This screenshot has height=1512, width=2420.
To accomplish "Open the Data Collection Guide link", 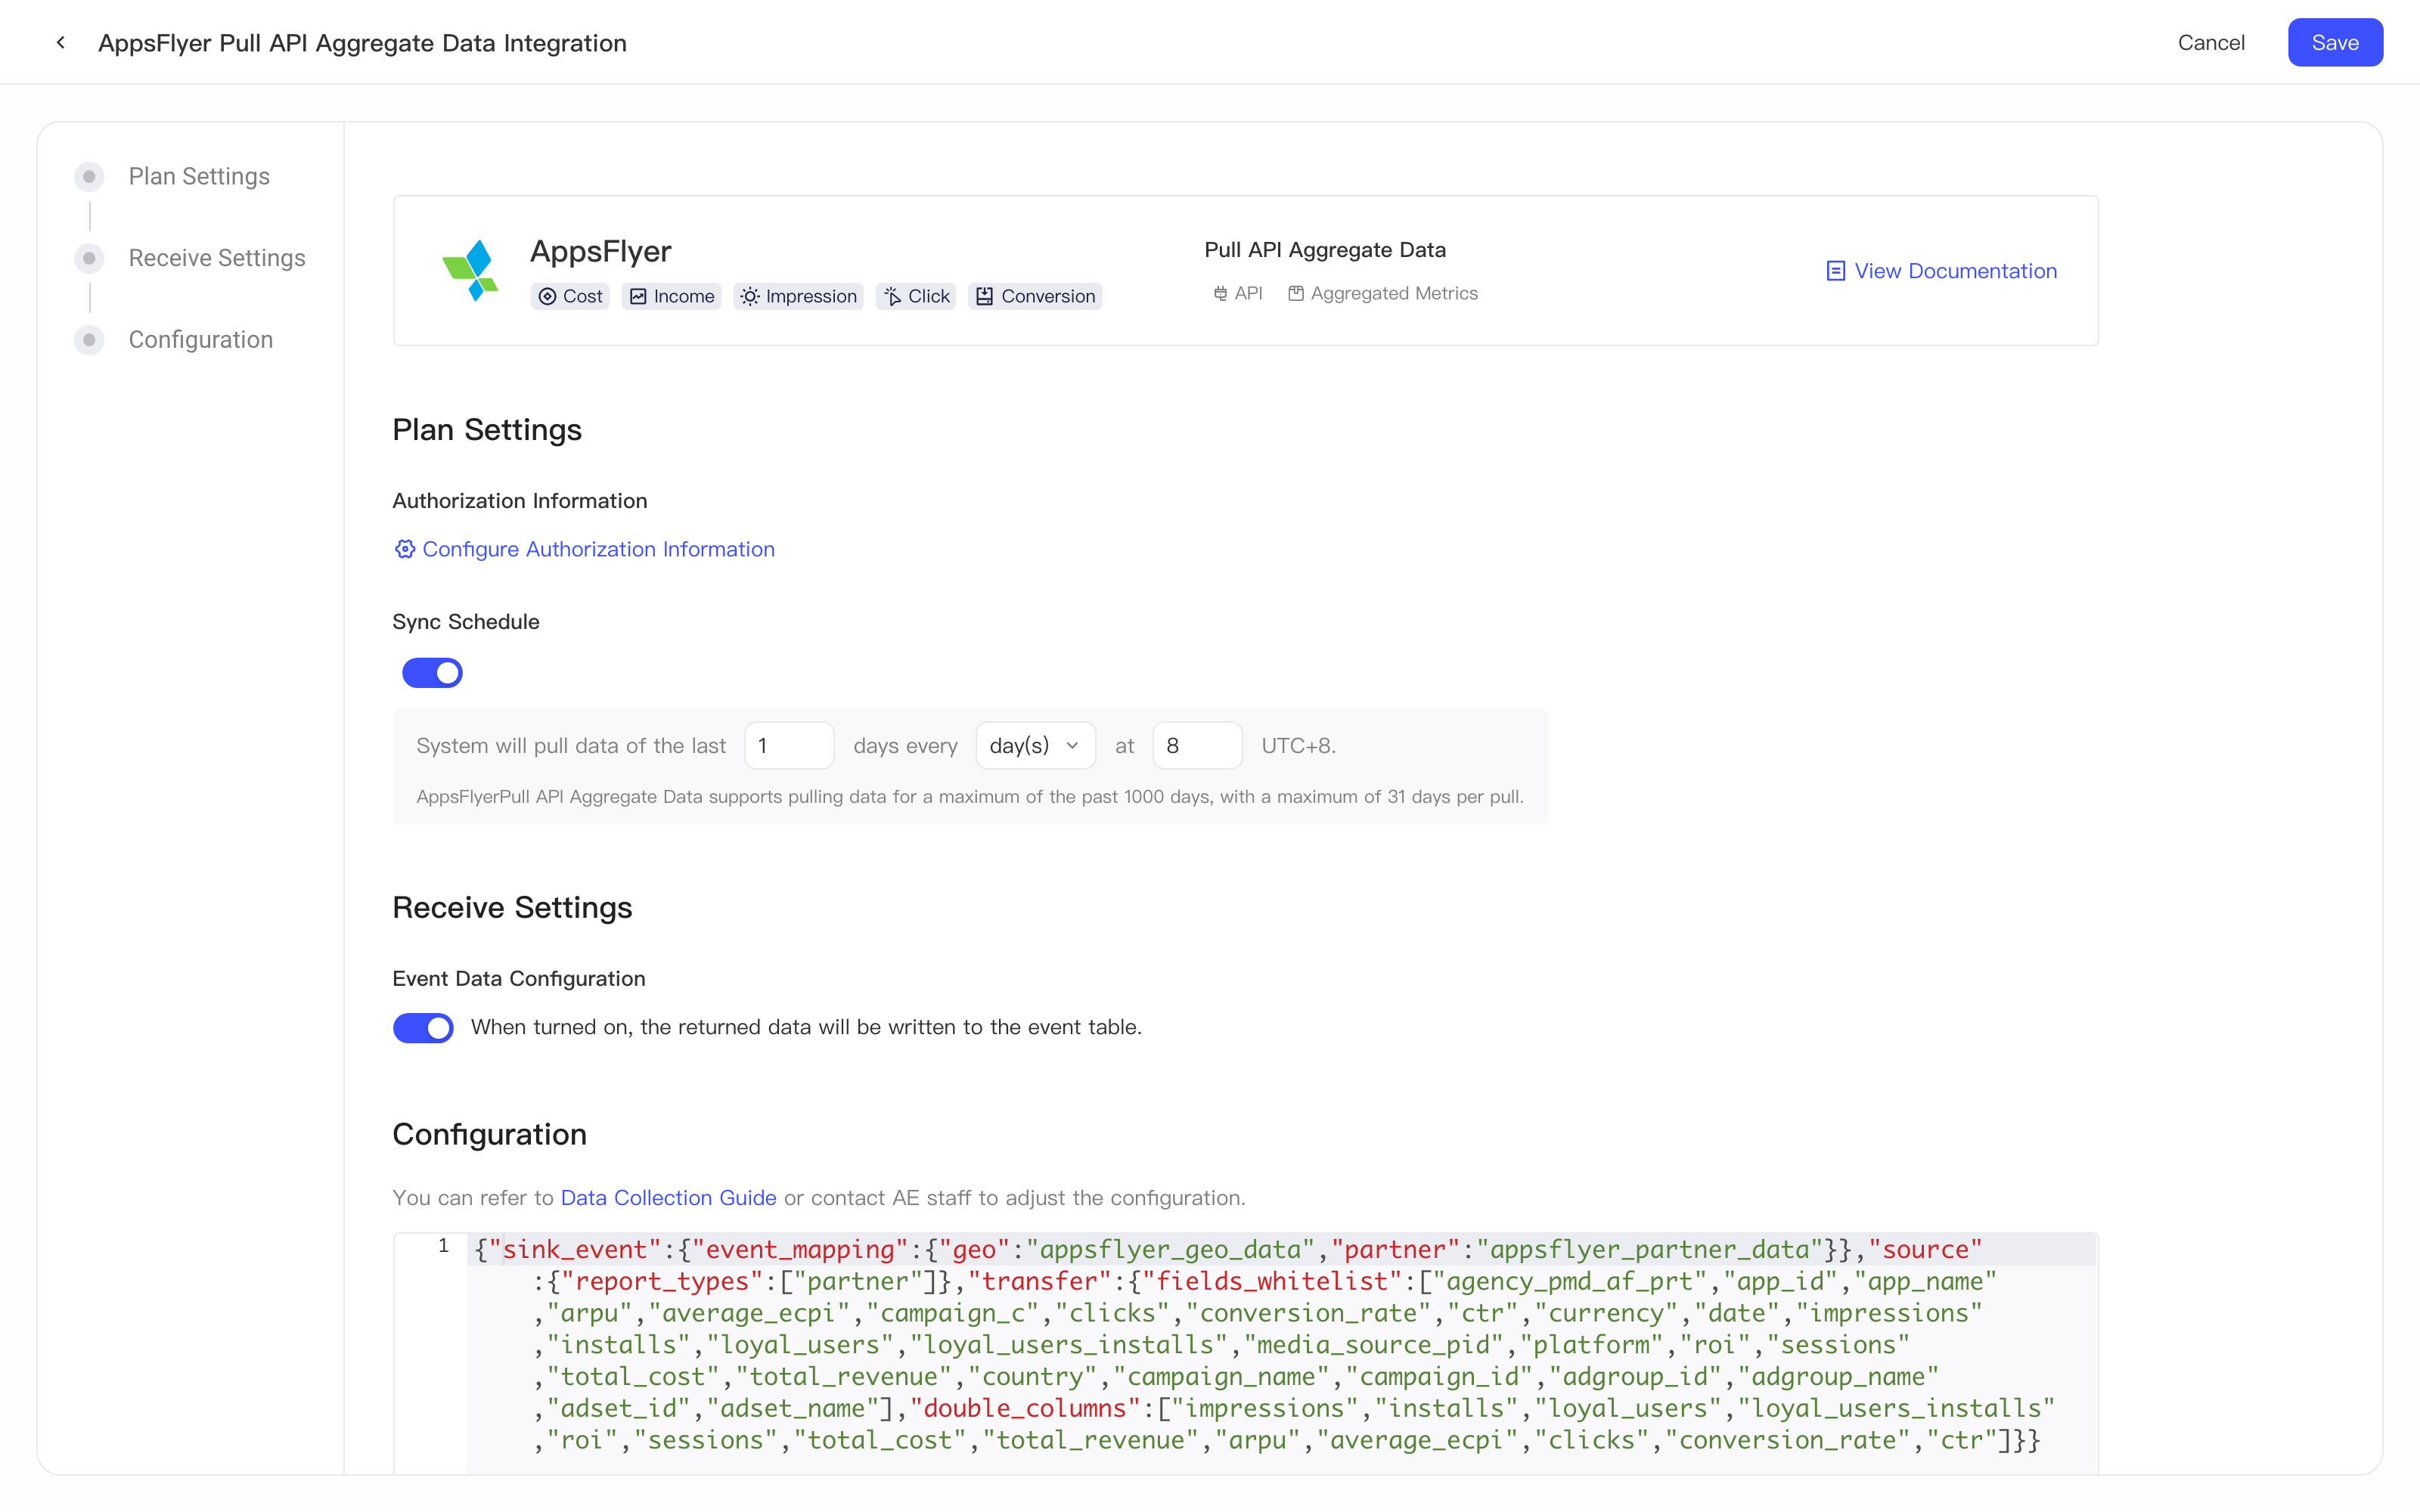I will pyautogui.click(x=668, y=1198).
